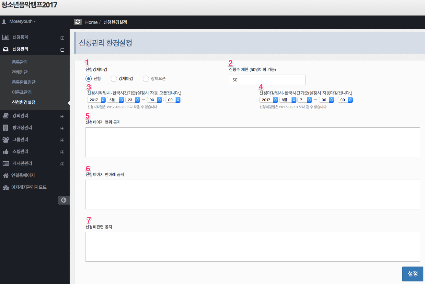Open the start date year 2017 dropdown
The image size is (425, 284).
(x=97, y=100)
